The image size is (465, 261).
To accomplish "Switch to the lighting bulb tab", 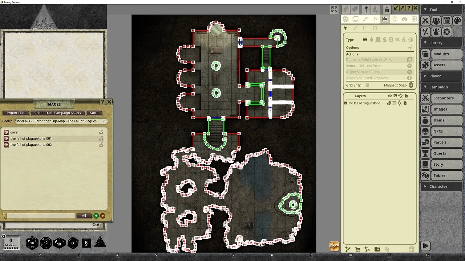I will coord(395,19).
